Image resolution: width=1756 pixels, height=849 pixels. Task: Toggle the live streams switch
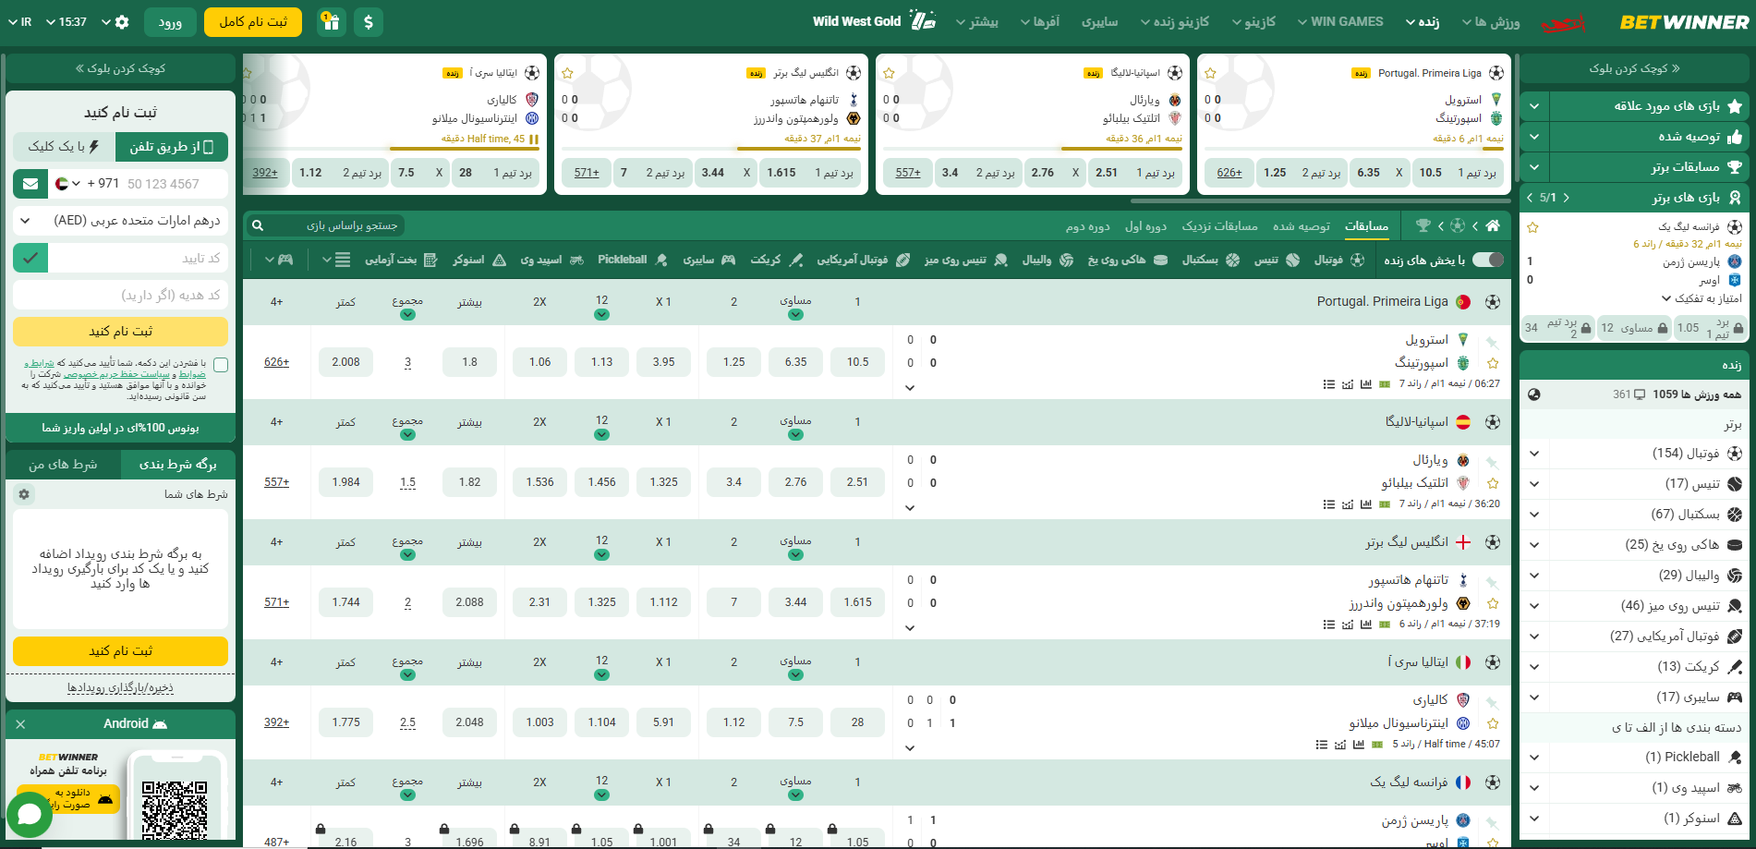click(1488, 260)
